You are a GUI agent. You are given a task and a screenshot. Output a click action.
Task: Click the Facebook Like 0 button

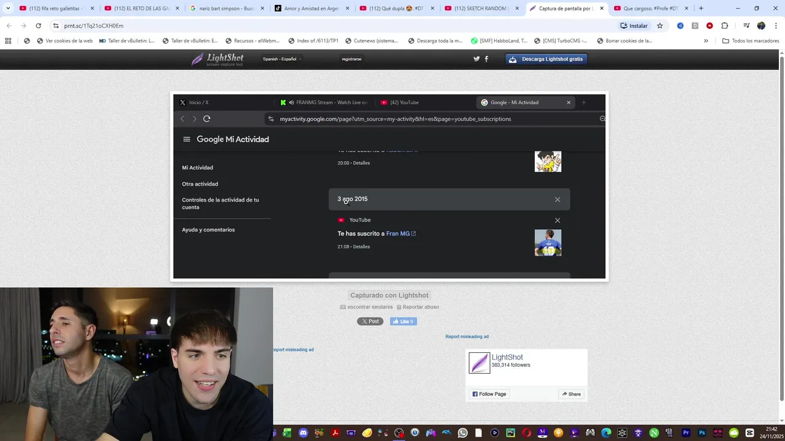coord(403,321)
